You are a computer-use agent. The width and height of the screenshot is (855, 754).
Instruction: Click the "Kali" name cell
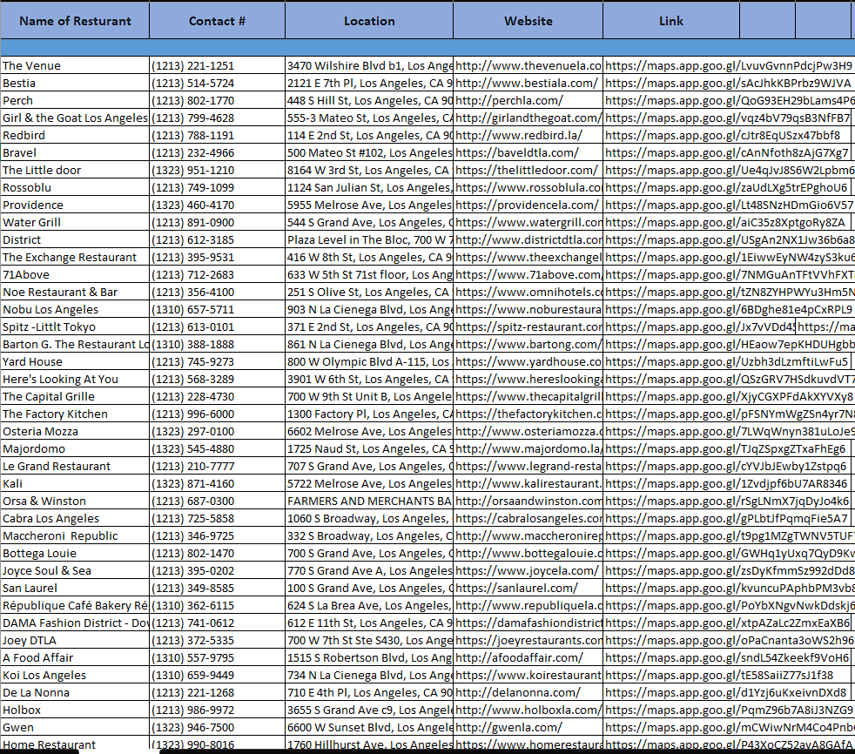[75, 484]
